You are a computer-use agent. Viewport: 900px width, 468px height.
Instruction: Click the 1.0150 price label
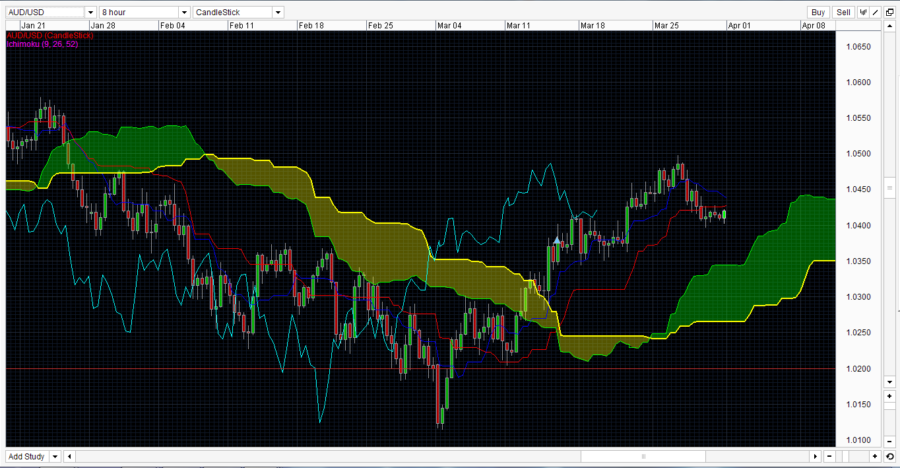point(858,405)
